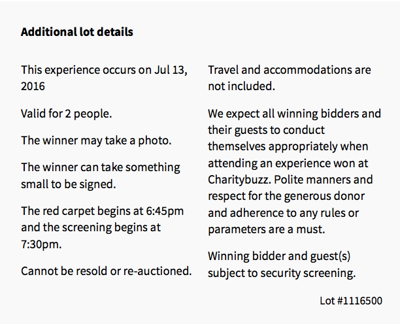Click the Additional lot details heading
Screen dimensions: 400x326
pos(76,32)
